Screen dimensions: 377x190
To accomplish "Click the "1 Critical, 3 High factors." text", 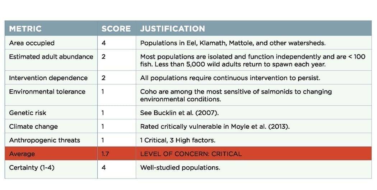I will pyautogui.click(x=177, y=140).
